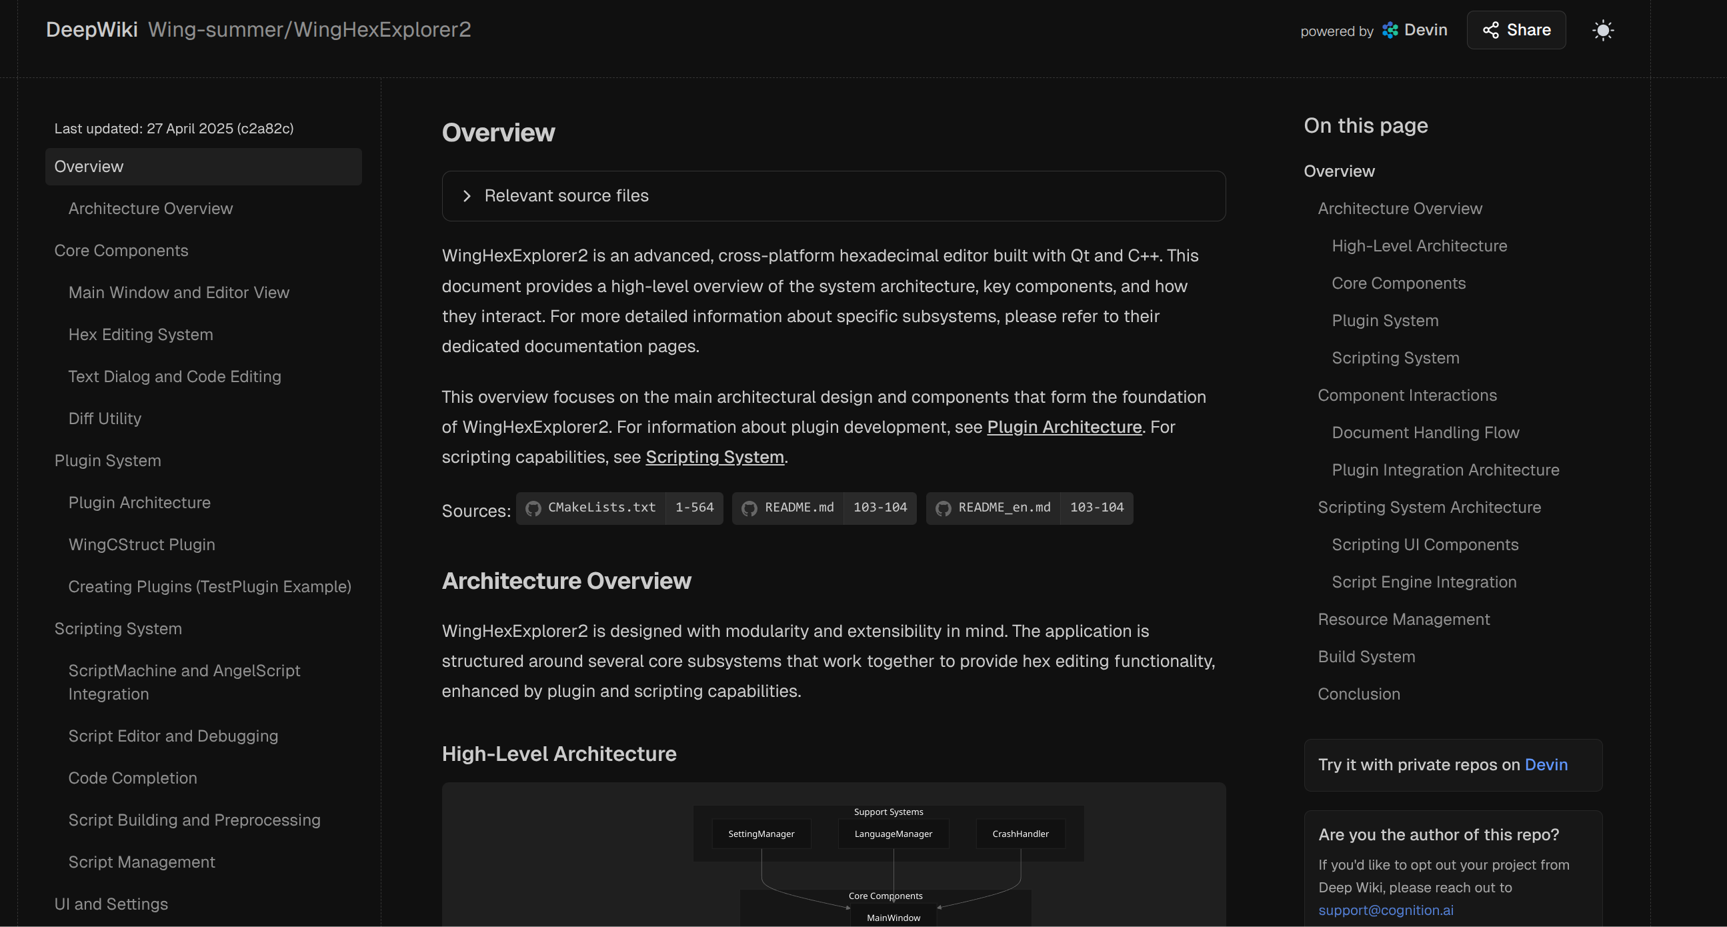Jump to Plugin Integration Architecture in outline

click(x=1446, y=470)
